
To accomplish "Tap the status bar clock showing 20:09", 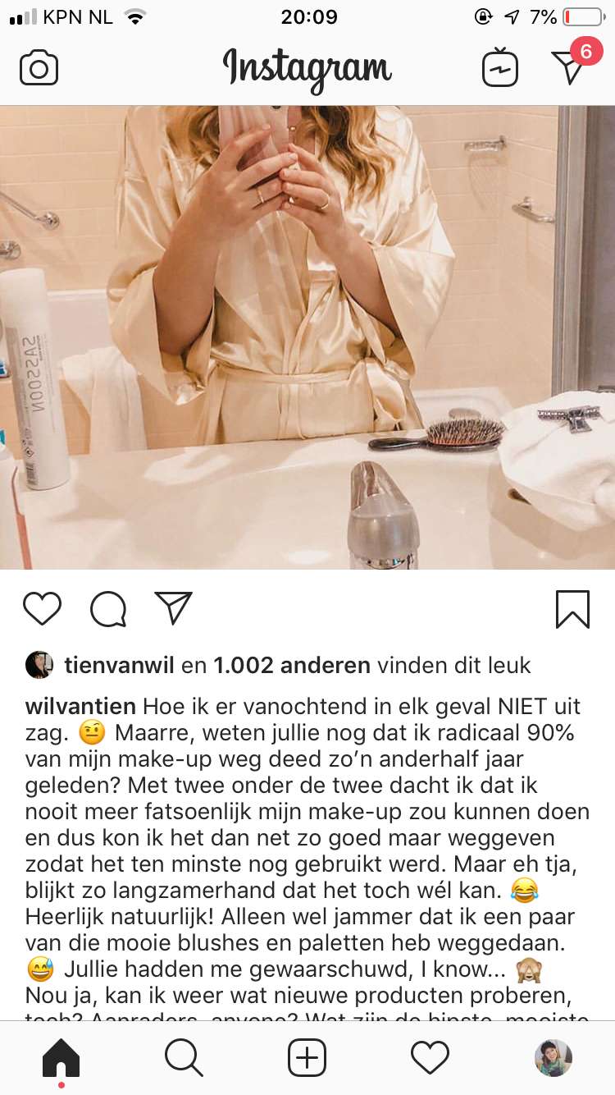I will coord(308,16).
